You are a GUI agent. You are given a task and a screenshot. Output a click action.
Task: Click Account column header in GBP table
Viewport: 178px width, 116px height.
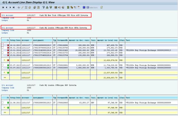27,98
